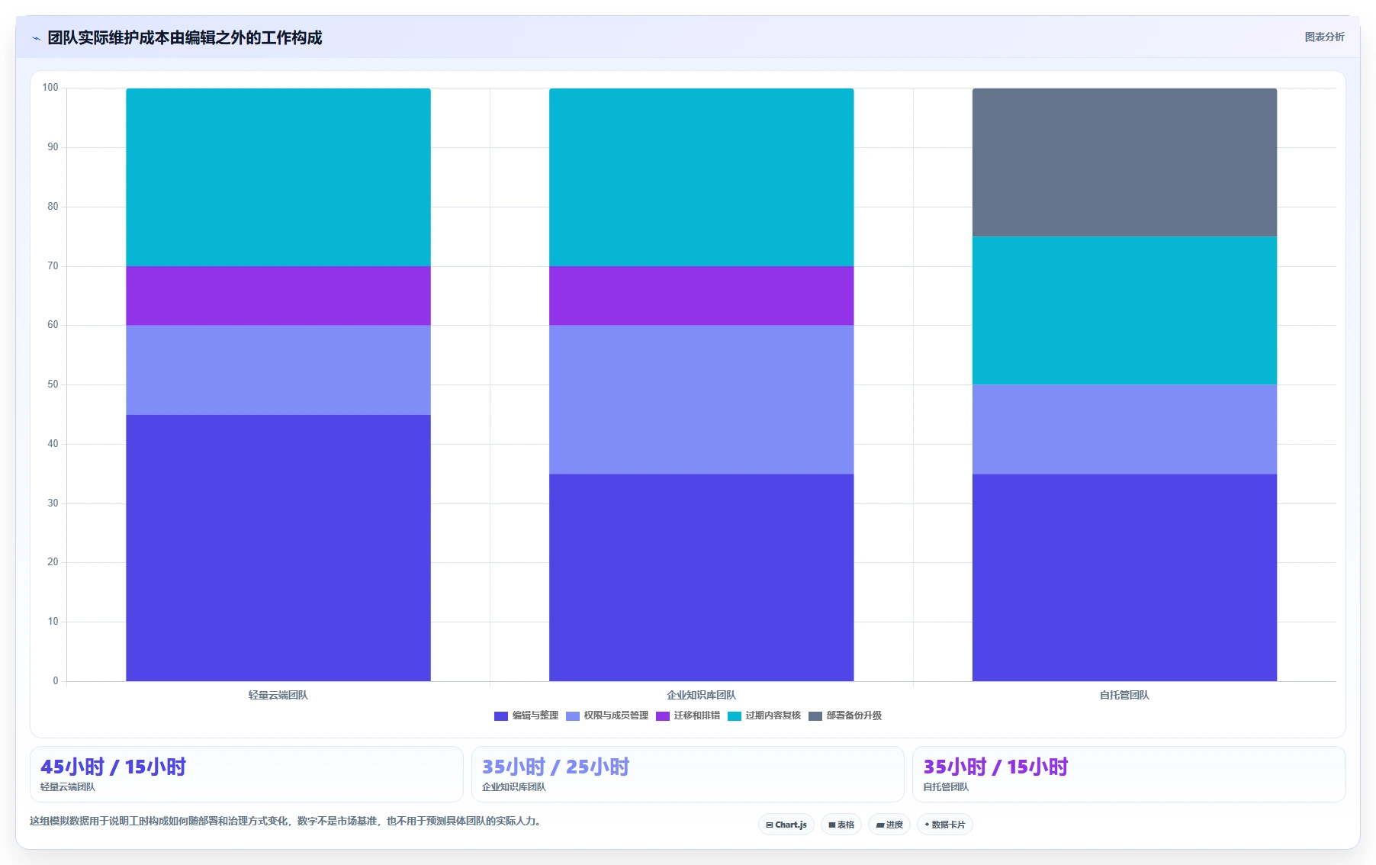Toggle 迁移和排错 legend series
Viewport: 1376px width, 865px height.
688,715
